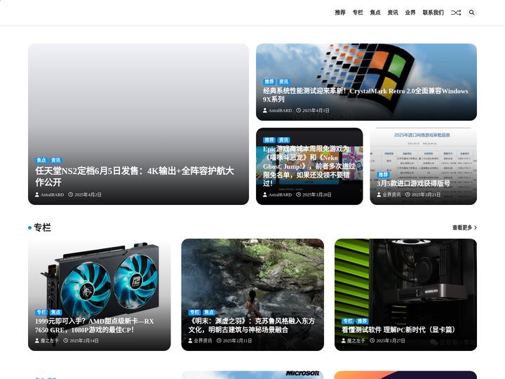Click 专栏 tag on the 明末 card

pos(194,312)
